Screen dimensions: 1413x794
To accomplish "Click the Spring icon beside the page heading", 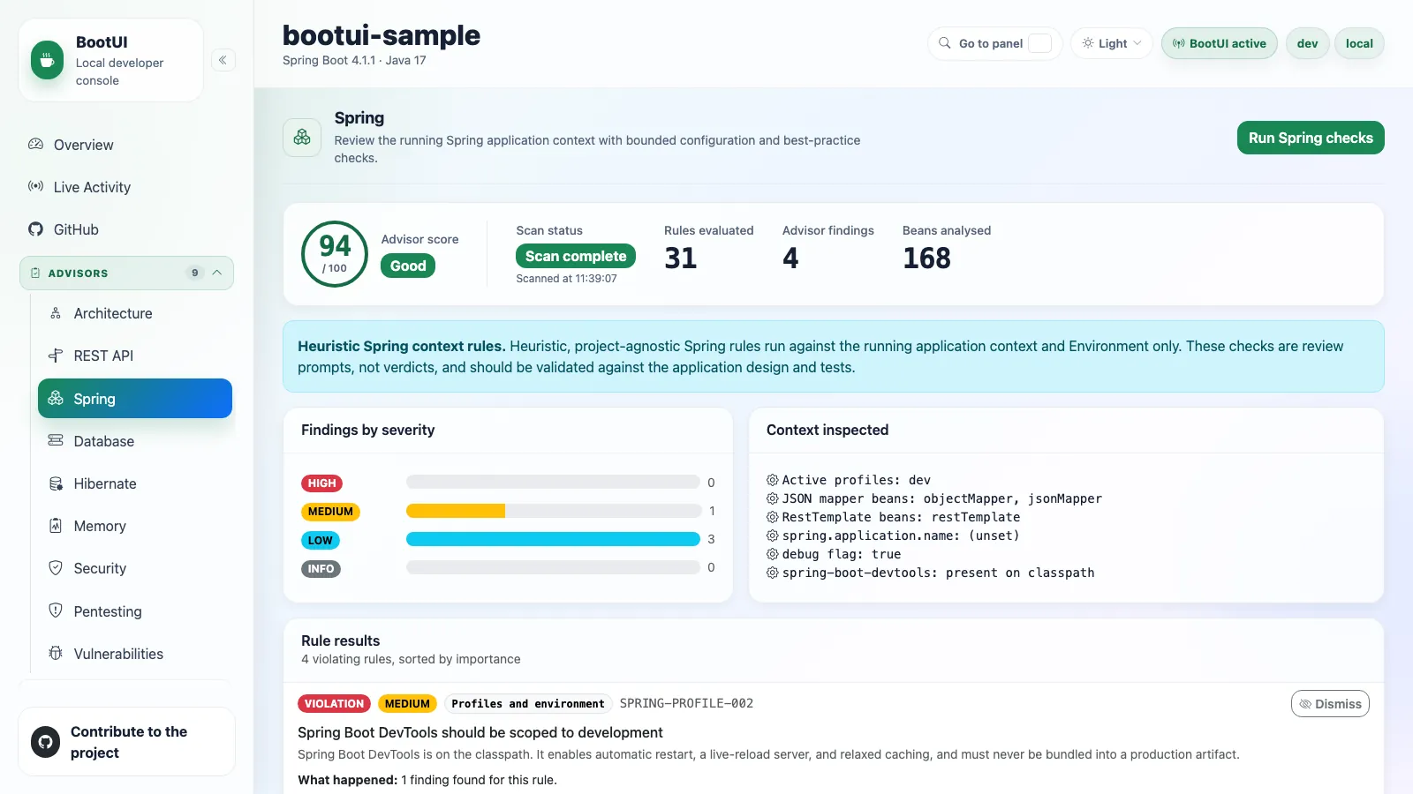I will (x=302, y=137).
